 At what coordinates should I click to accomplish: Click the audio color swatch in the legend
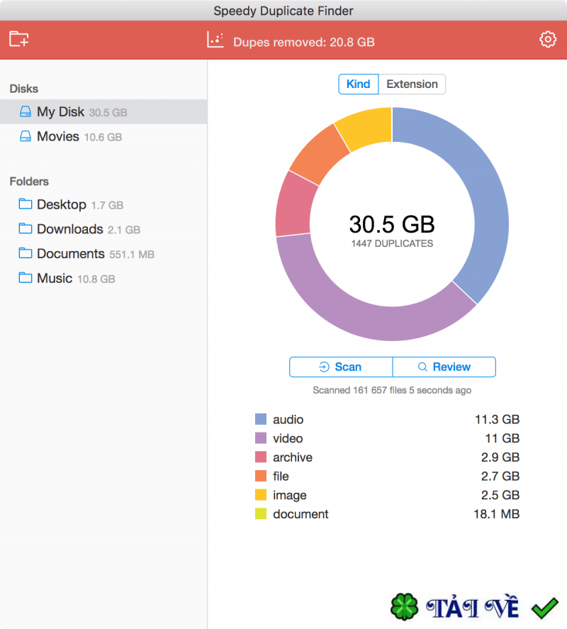259,419
